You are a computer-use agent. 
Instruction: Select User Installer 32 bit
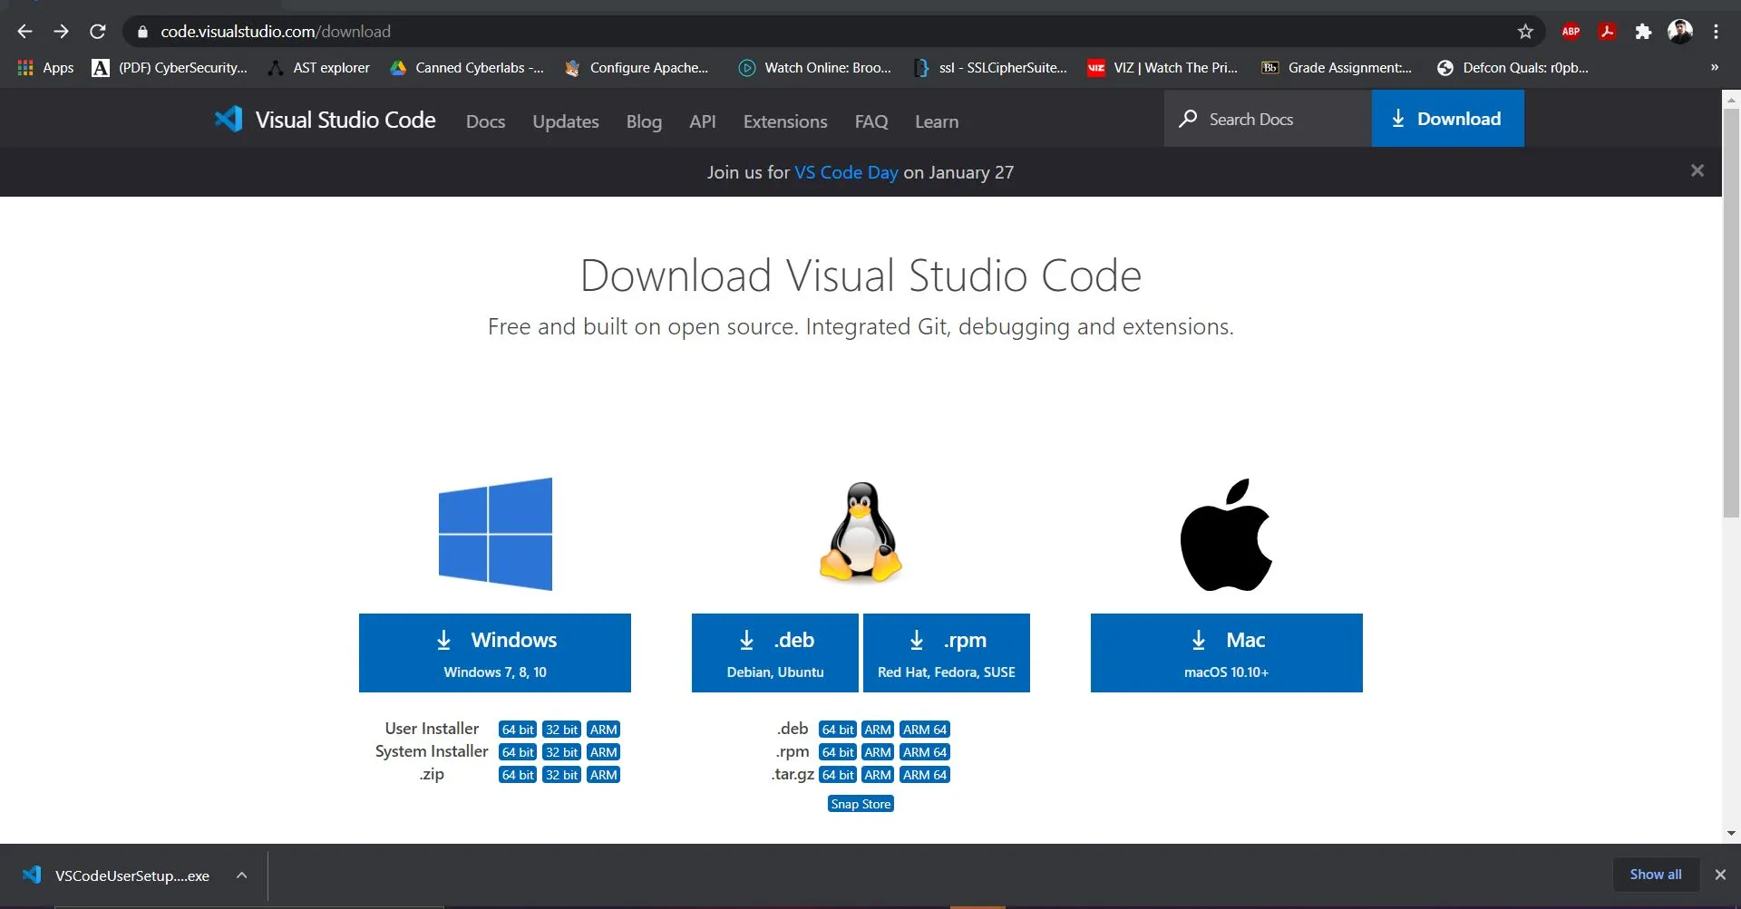tap(561, 730)
